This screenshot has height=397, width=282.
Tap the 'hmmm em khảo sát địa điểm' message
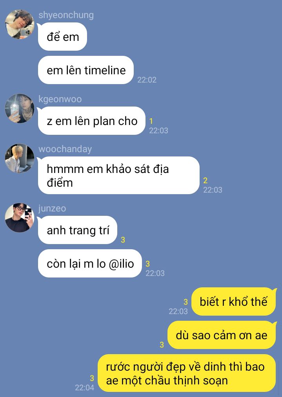click(118, 175)
